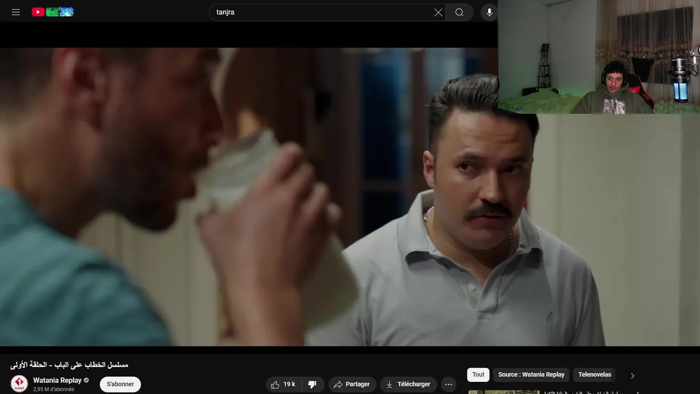Dislike the video with thumbs down
Image resolution: width=700 pixels, height=394 pixels.
(x=312, y=384)
